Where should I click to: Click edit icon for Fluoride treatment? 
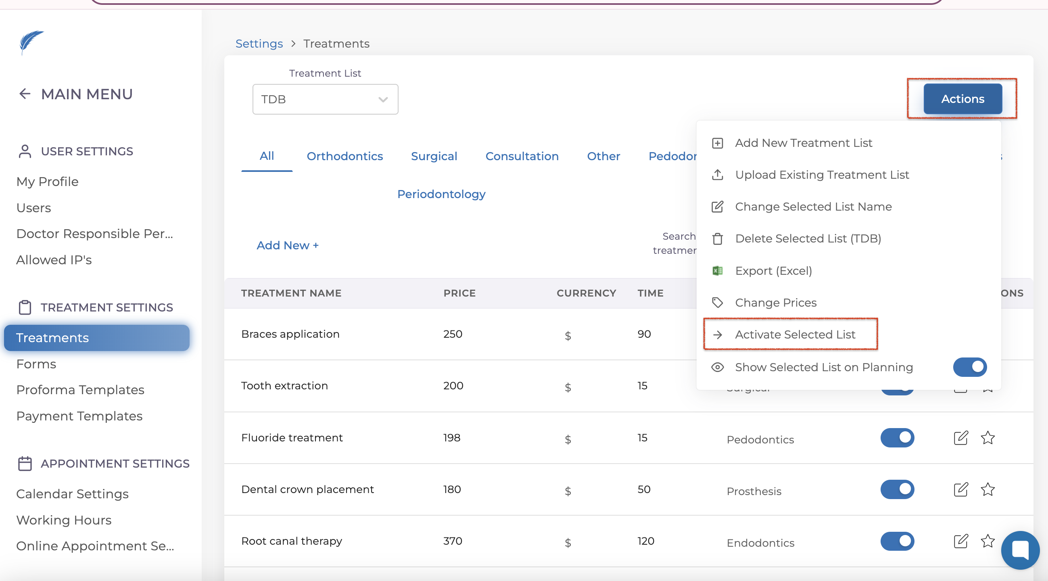point(960,438)
